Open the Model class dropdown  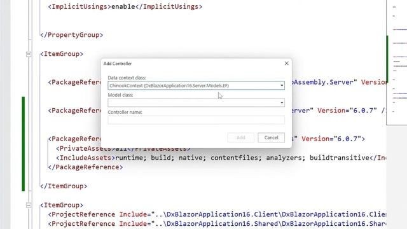tap(196, 102)
